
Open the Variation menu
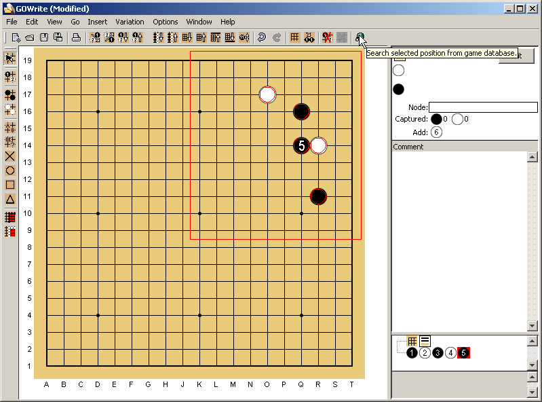[x=130, y=22]
